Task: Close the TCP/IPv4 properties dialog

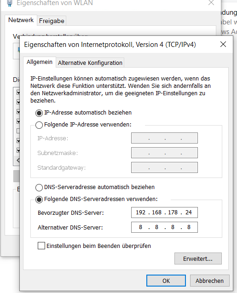Action: pos(223,45)
